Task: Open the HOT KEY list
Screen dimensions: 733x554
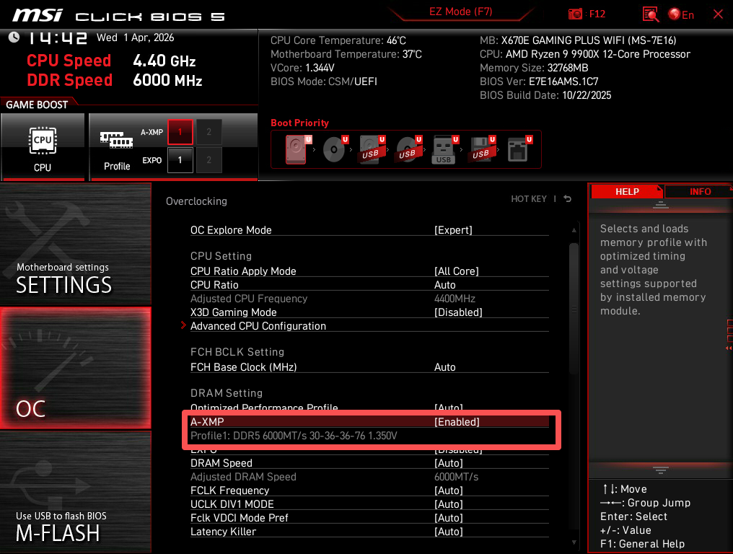Action: click(x=529, y=198)
